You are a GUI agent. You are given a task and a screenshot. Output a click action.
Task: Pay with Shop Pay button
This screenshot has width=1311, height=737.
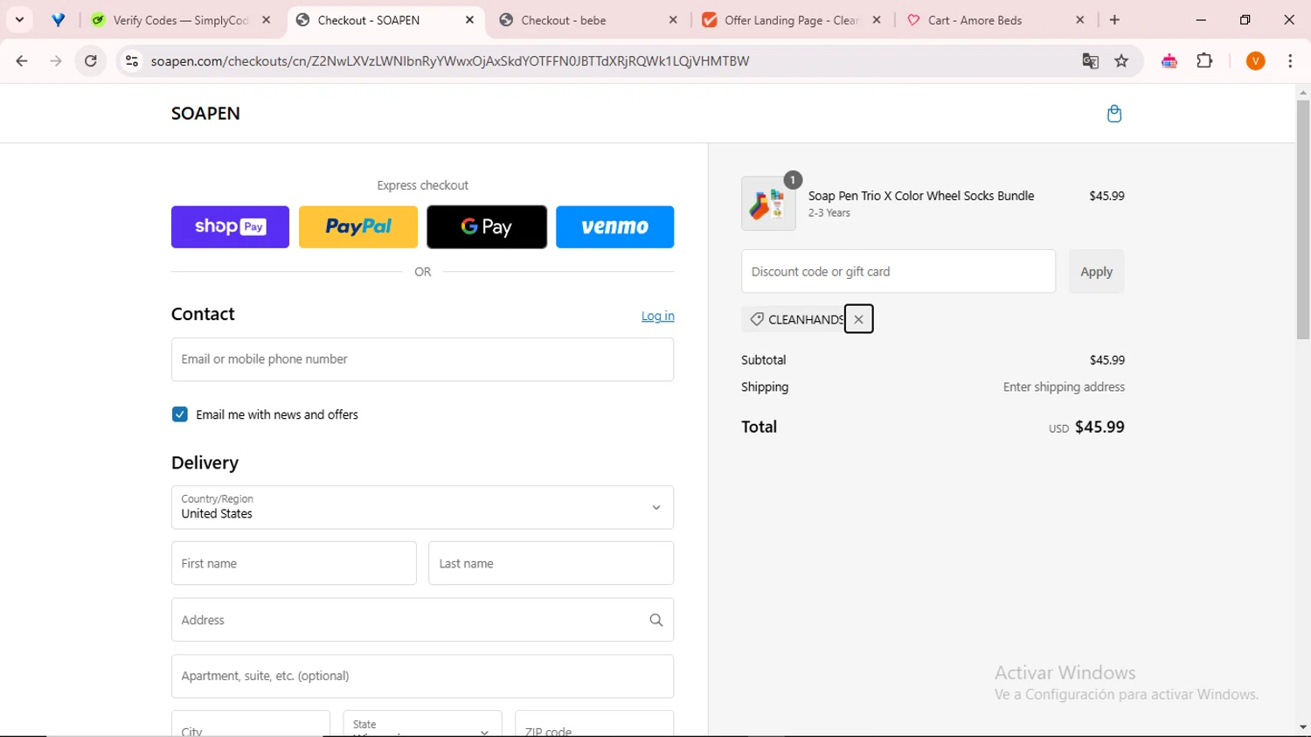pyautogui.click(x=230, y=227)
